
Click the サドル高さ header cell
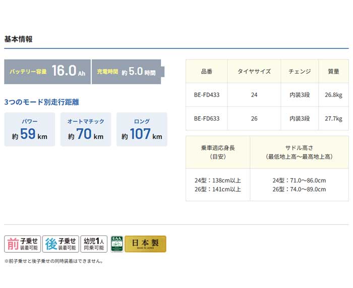(x=299, y=152)
